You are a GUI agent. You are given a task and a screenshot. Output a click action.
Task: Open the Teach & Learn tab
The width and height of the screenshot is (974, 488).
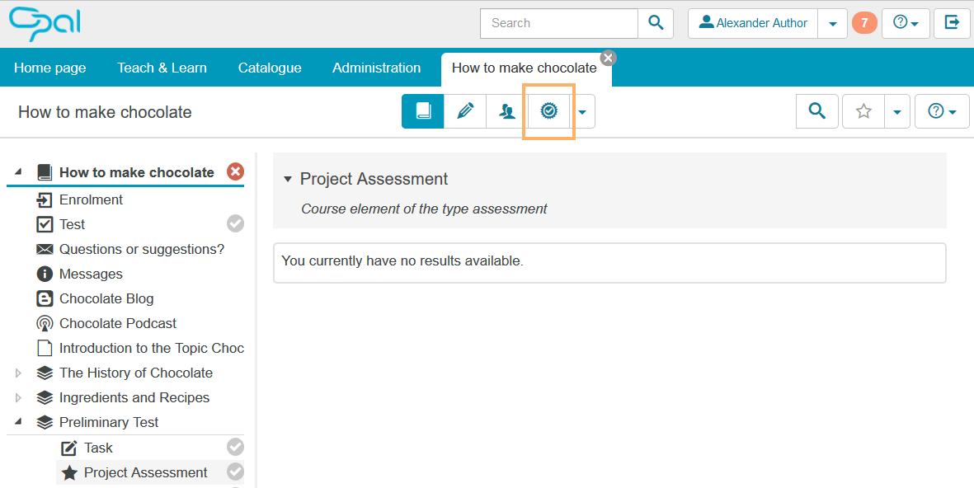point(162,68)
